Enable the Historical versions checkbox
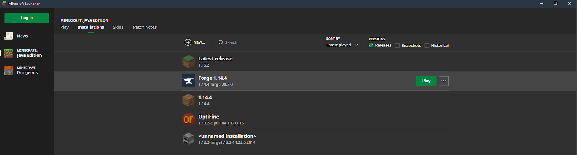 [x=427, y=45]
